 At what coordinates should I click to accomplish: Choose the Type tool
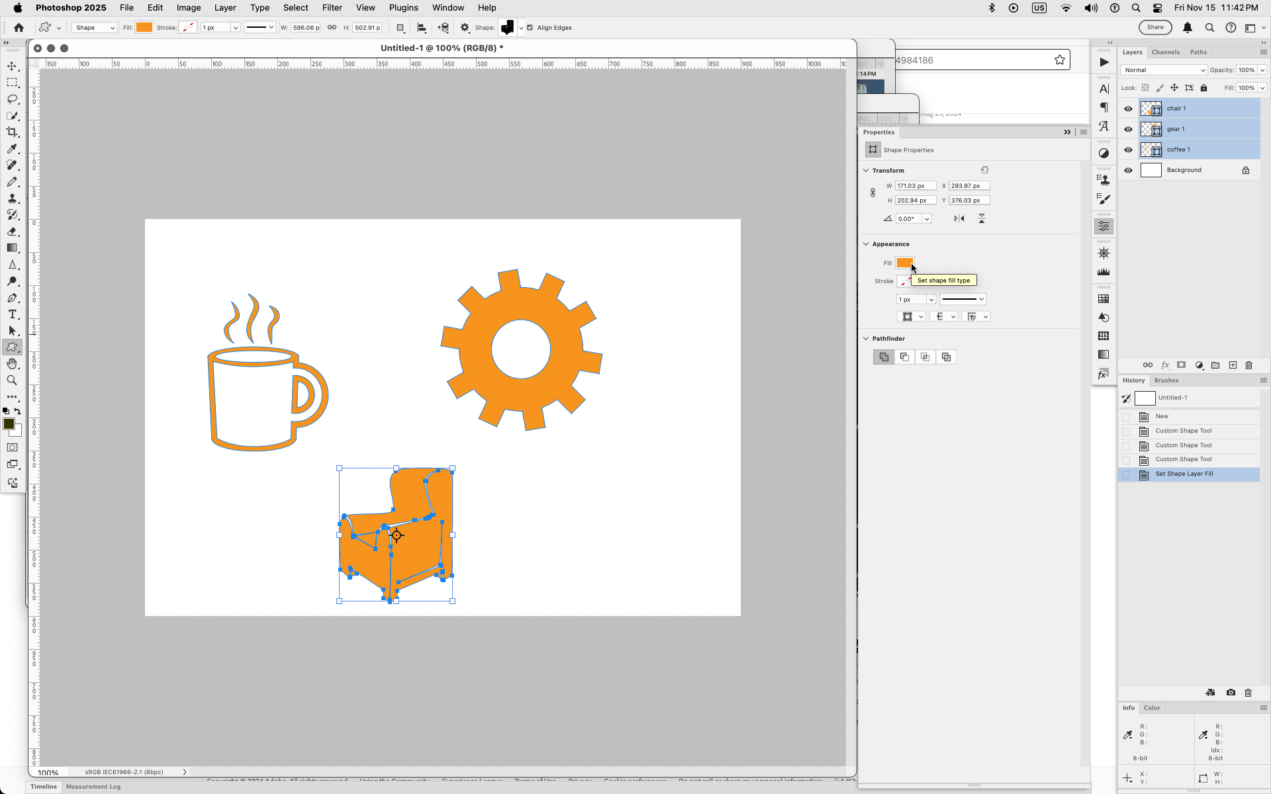[12, 314]
